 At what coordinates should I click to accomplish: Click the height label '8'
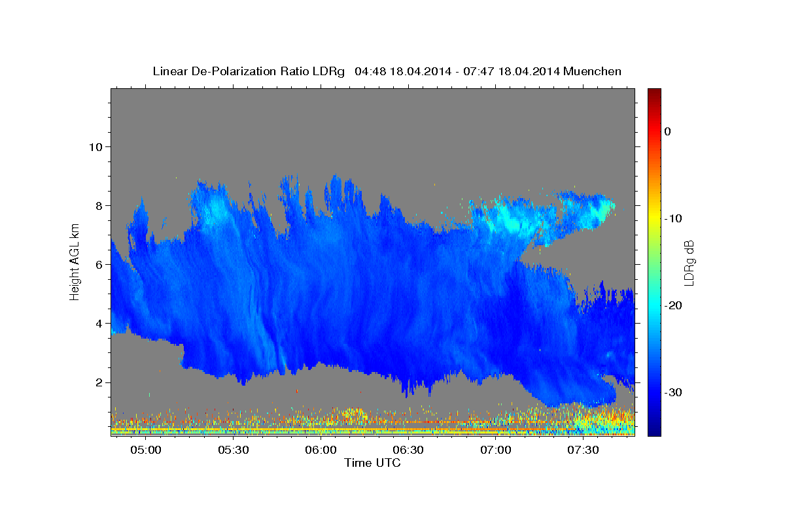(99, 205)
